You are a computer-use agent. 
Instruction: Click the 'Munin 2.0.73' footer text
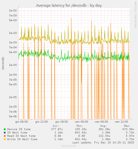[69, 146]
